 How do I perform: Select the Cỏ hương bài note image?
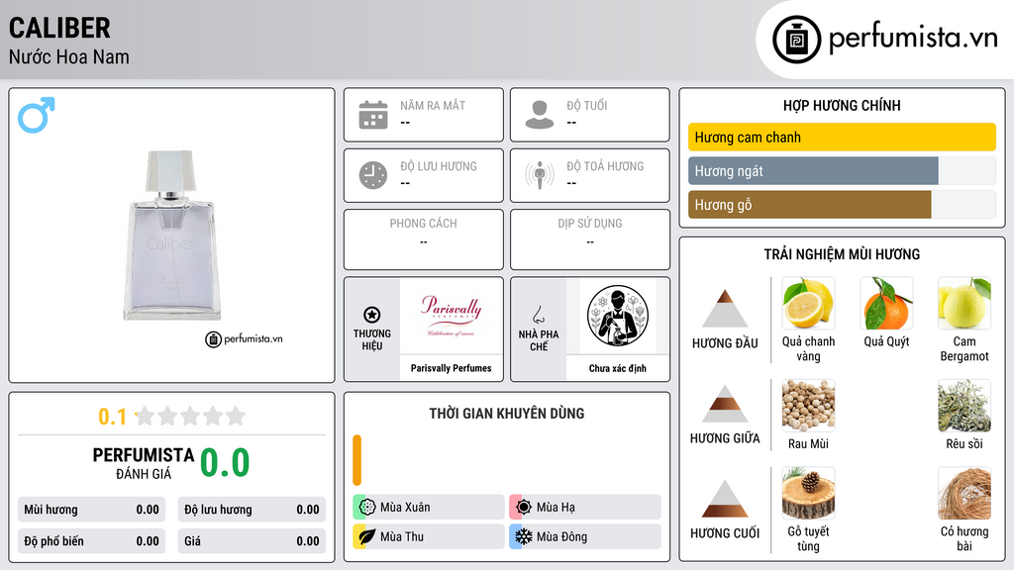964,494
